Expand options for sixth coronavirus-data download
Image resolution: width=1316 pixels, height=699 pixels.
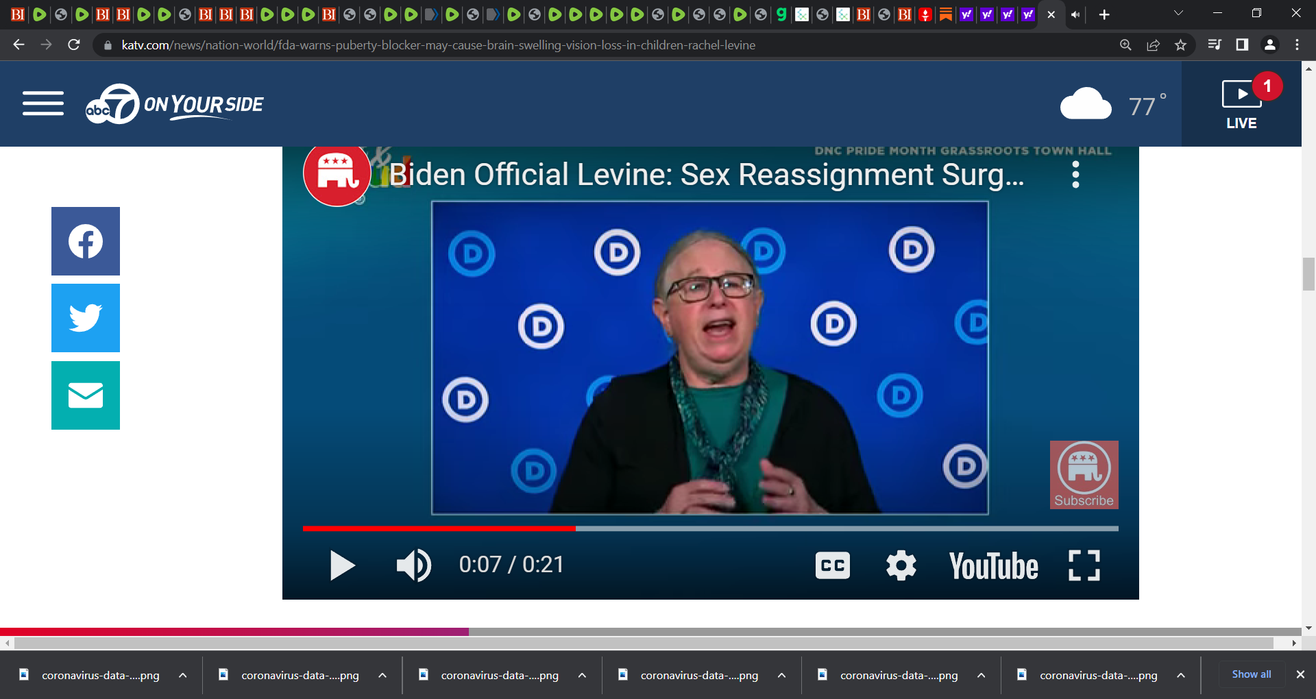pyautogui.click(x=1180, y=675)
